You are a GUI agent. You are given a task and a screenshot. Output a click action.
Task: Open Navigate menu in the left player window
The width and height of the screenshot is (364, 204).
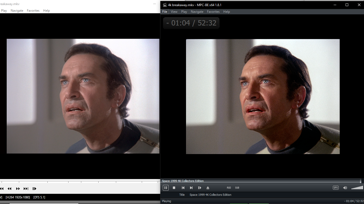tap(17, 11)
